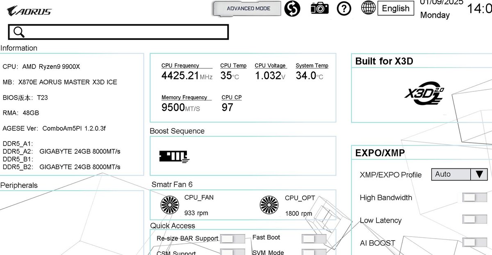Click the BIOS version T23 line
Viewport: 492px width, 255px height.
coord(25,98)
